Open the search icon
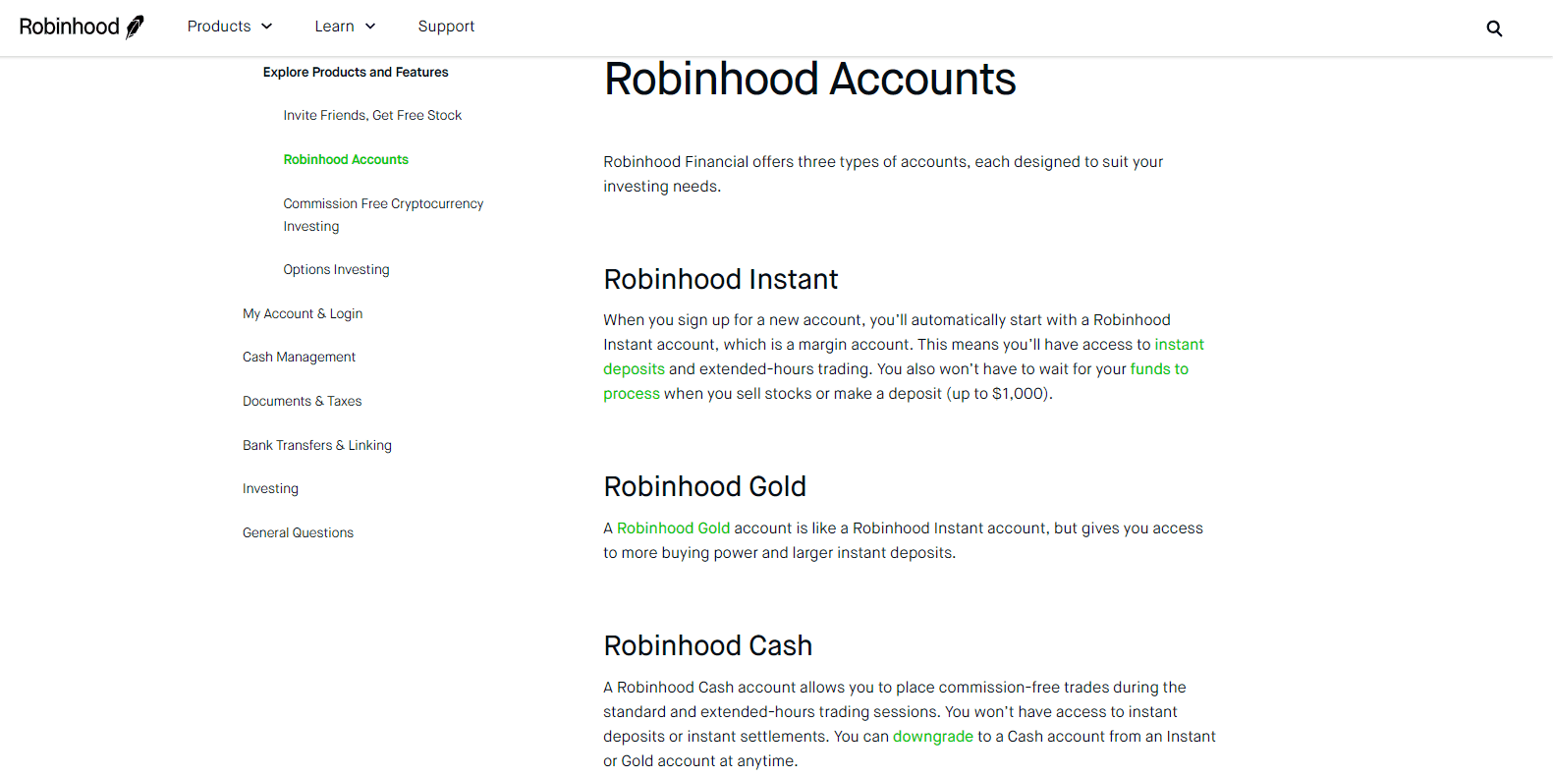Viewport: 1553px width, 777px height. (1494, 28)
